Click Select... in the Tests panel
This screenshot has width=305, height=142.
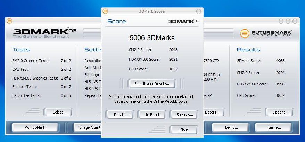coord(59,112)
